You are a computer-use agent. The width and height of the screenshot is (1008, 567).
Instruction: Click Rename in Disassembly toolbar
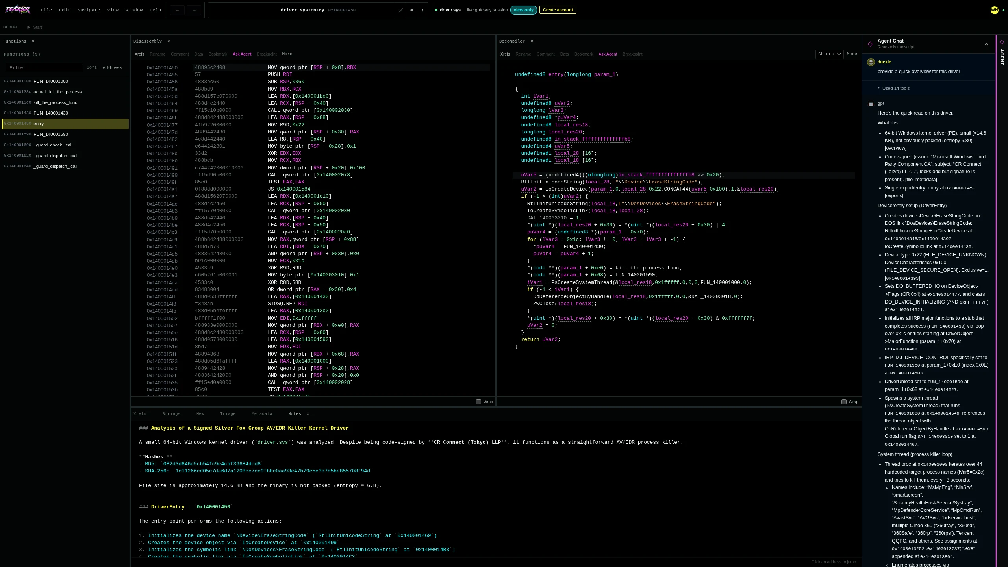(x=157, y=54)
